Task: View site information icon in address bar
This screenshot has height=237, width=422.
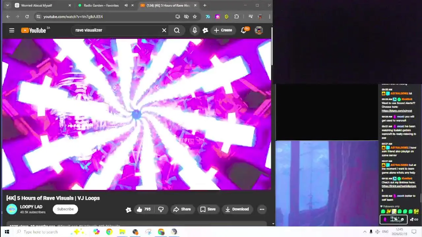Action: tap(38, 16)
